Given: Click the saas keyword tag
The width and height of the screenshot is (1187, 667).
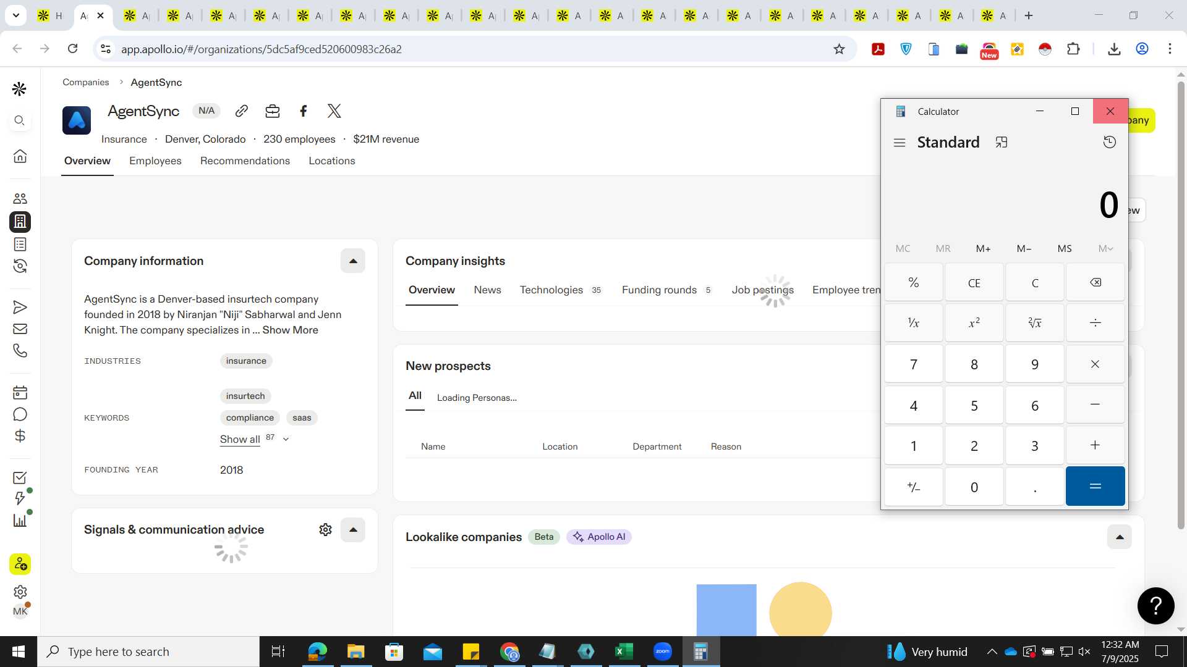Looking at the screenshot, I should point(302,417).
